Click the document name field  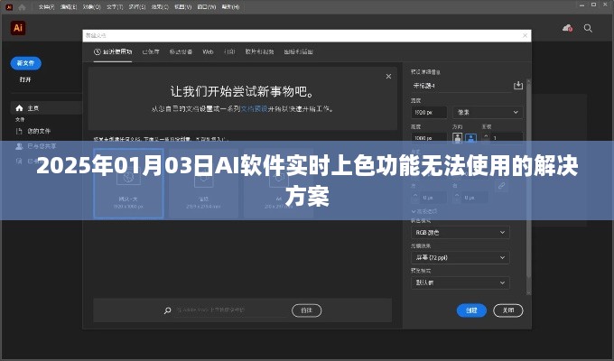pyautogui.click(x=460, y=86)
